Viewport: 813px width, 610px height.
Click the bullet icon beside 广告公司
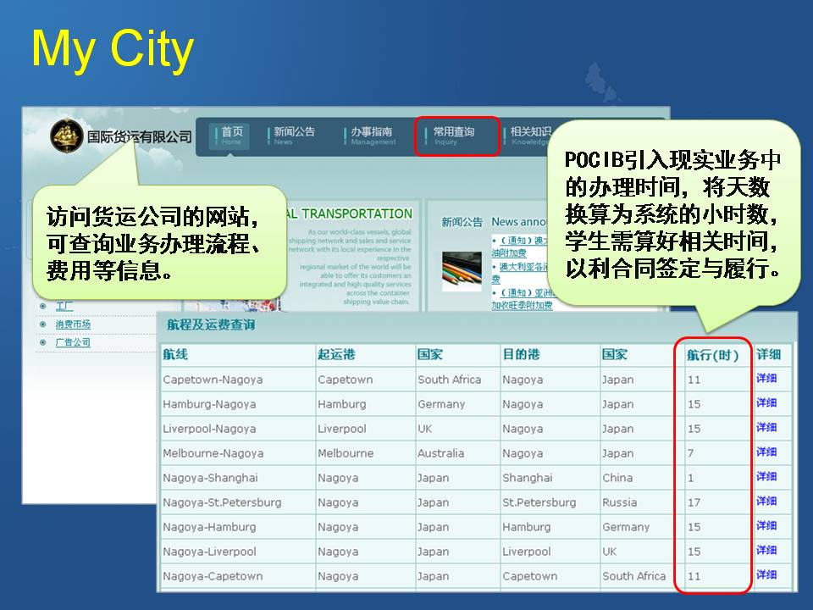(x=41, y=343)
